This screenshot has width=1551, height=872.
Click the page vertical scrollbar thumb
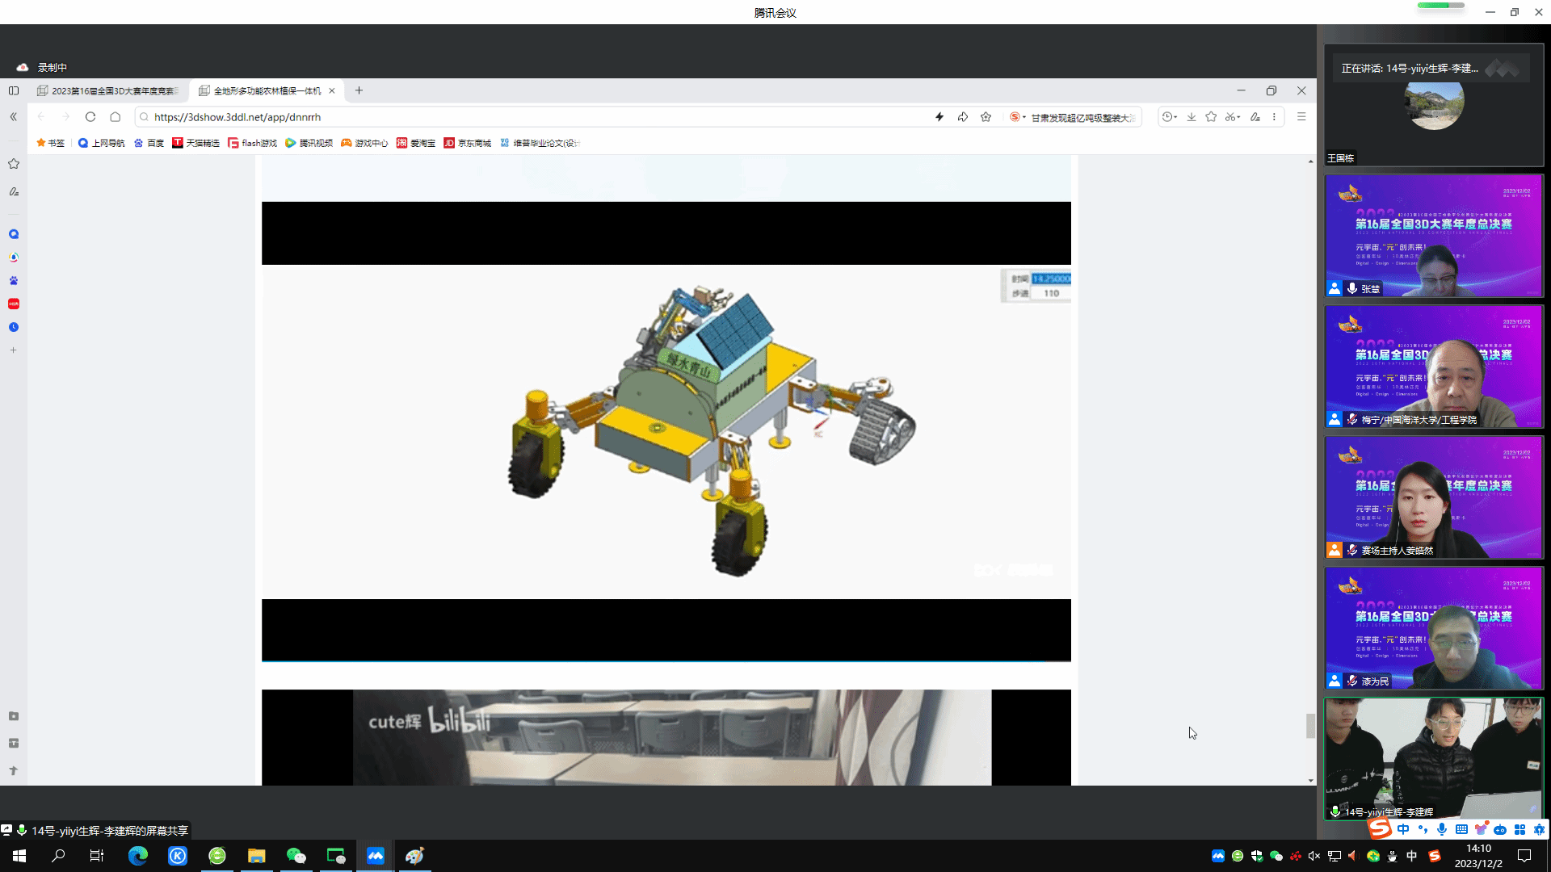pyautogui.click(x=1310, y=725)
